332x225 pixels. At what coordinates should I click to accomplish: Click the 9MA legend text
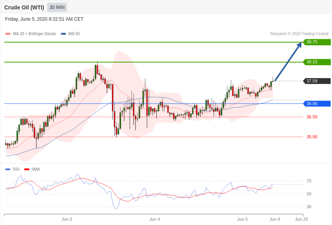pos(36,169)
